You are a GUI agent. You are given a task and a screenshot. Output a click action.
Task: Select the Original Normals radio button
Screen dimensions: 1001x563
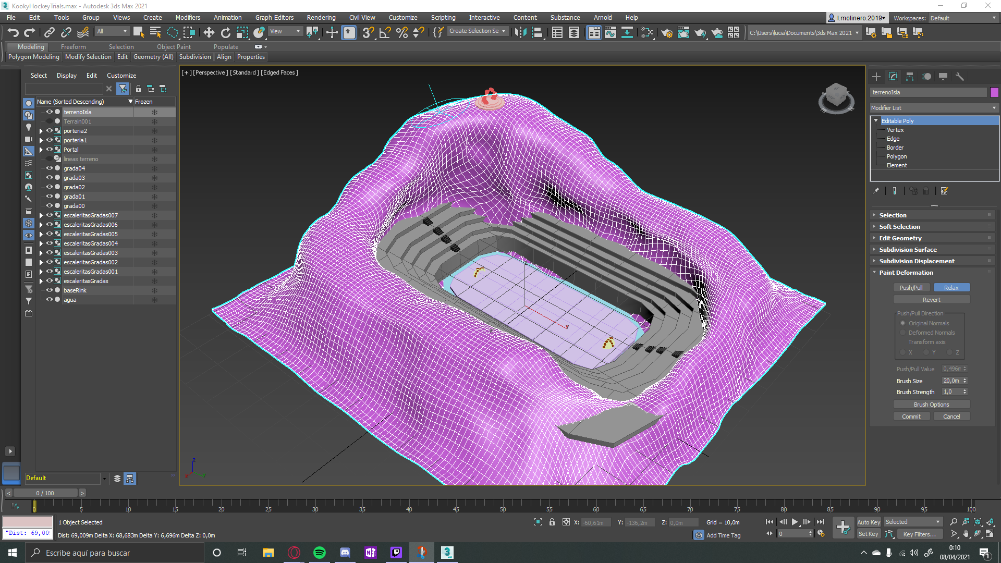[903, 323]
